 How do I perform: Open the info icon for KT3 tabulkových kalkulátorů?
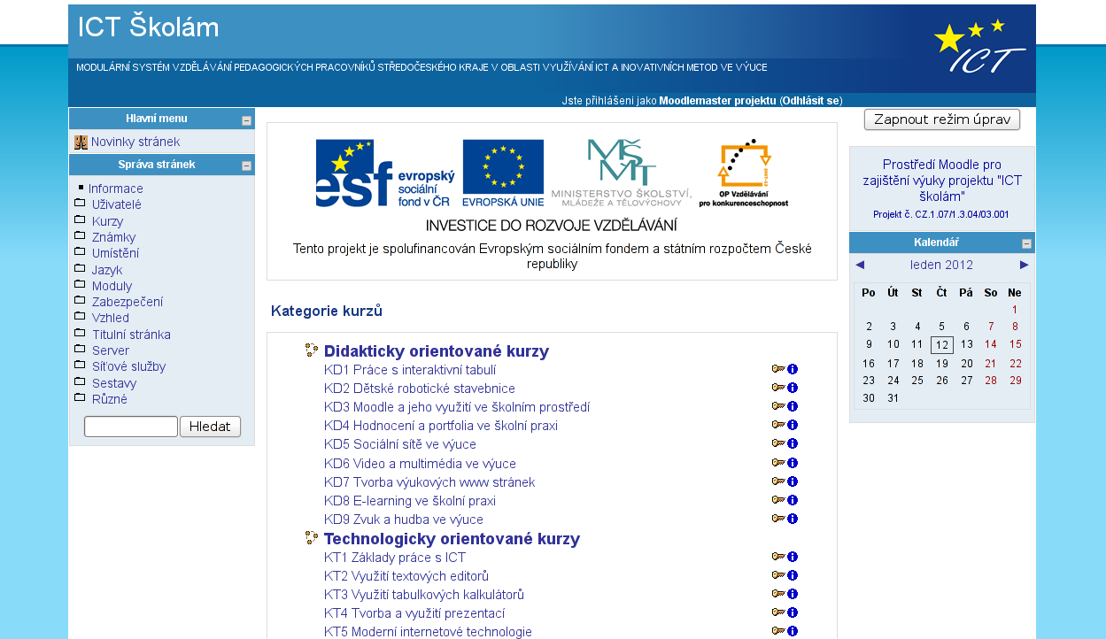[793, 594]
